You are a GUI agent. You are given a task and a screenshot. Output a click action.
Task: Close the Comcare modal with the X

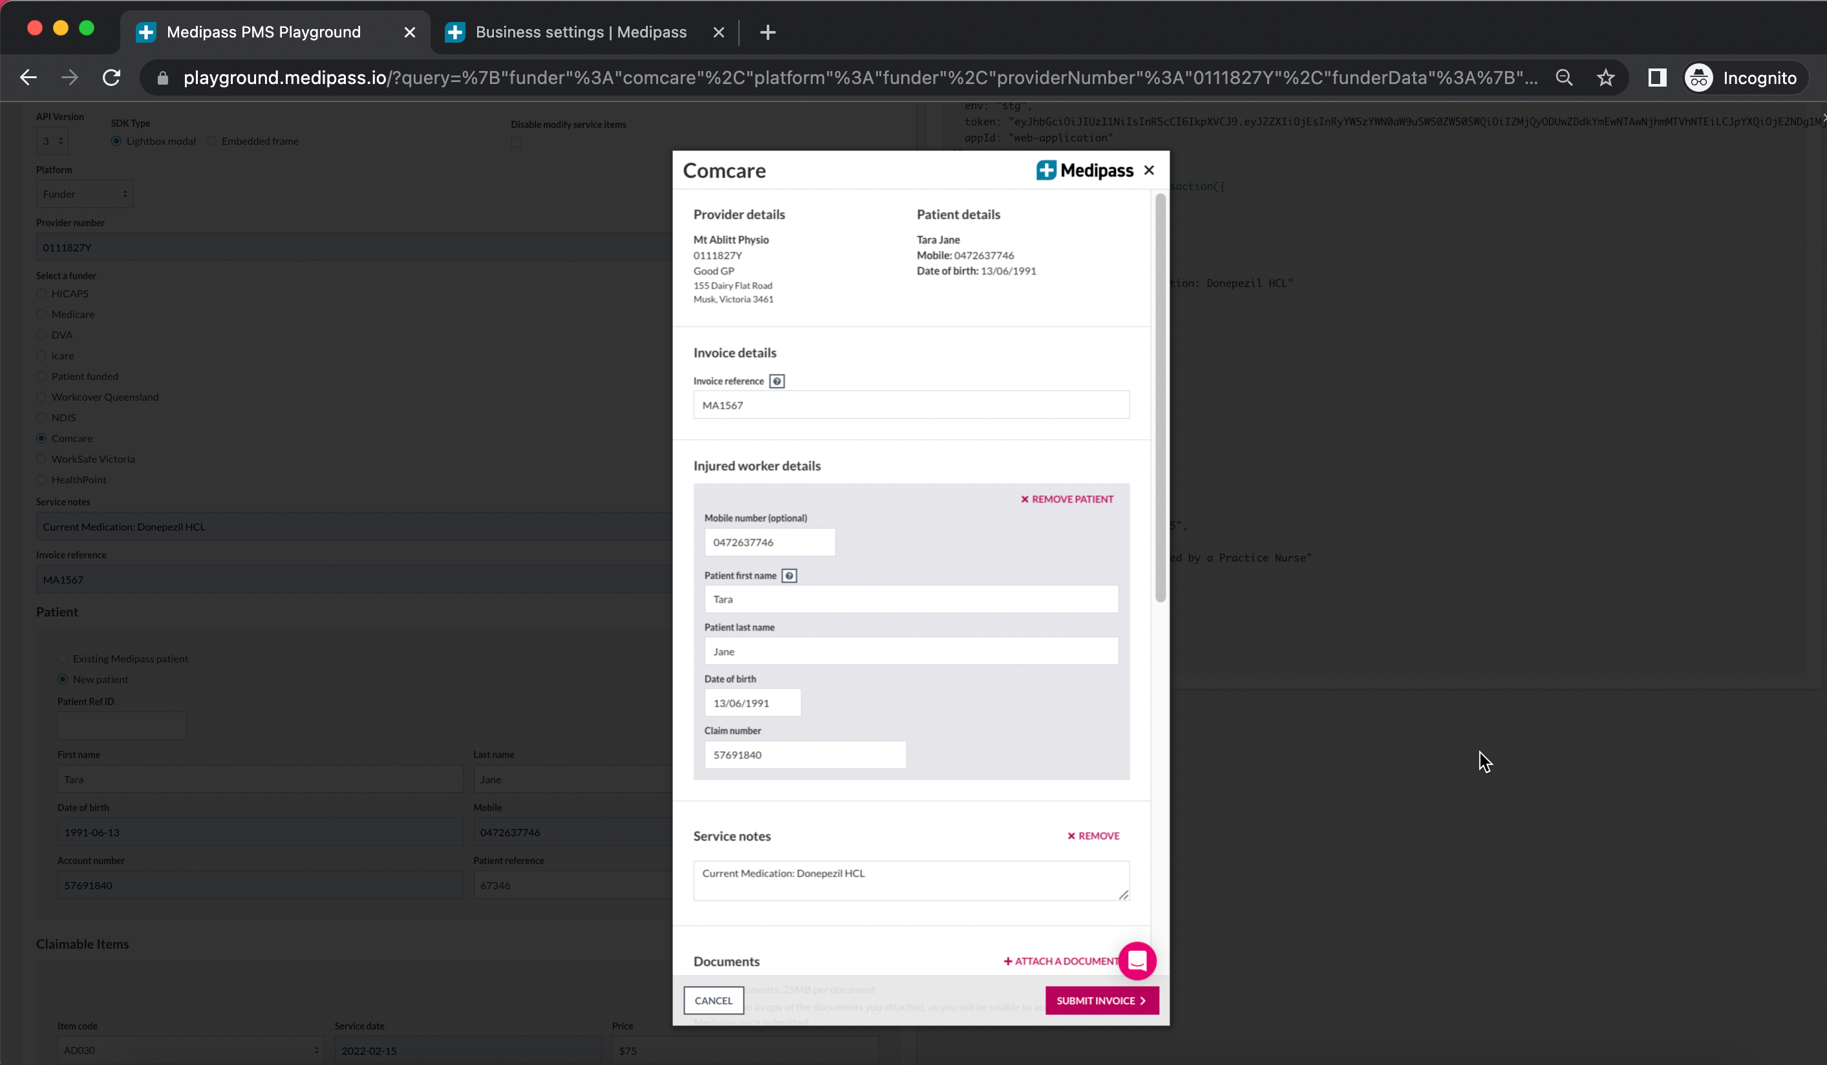tap(1149, 170)
